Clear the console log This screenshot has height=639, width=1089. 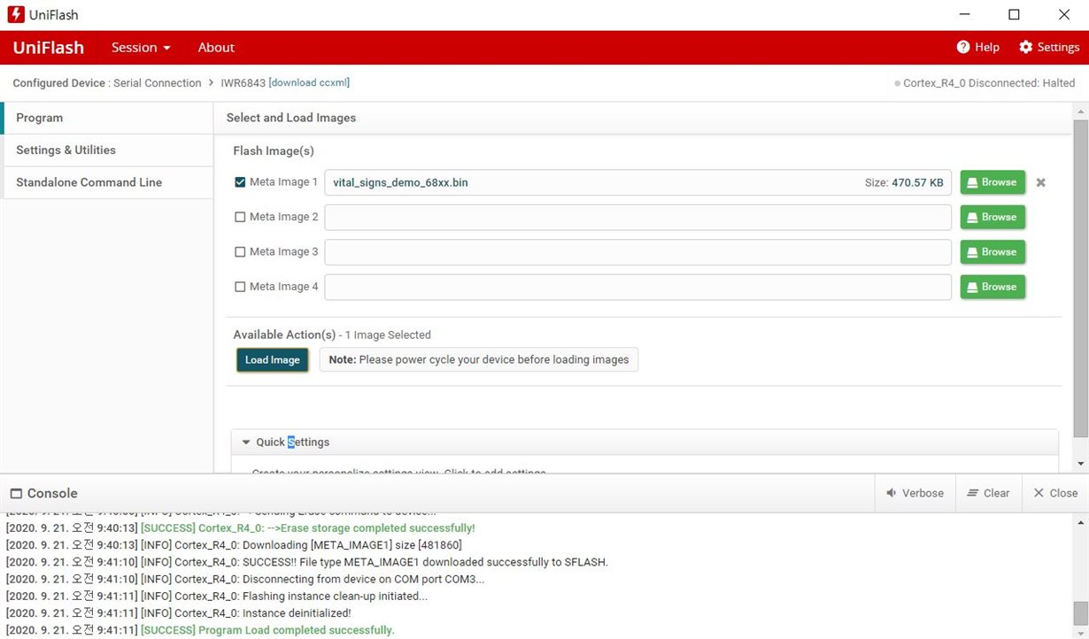pos(988,493)
